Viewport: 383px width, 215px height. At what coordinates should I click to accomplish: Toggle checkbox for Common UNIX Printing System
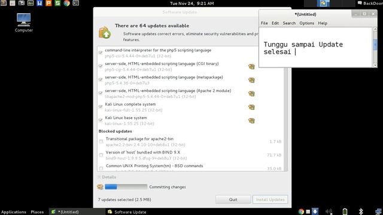pyautogui.click(x=101, y=168)
